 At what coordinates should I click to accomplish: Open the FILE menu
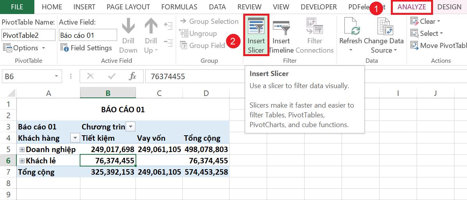pyautogui.click(x=17, y=7)
